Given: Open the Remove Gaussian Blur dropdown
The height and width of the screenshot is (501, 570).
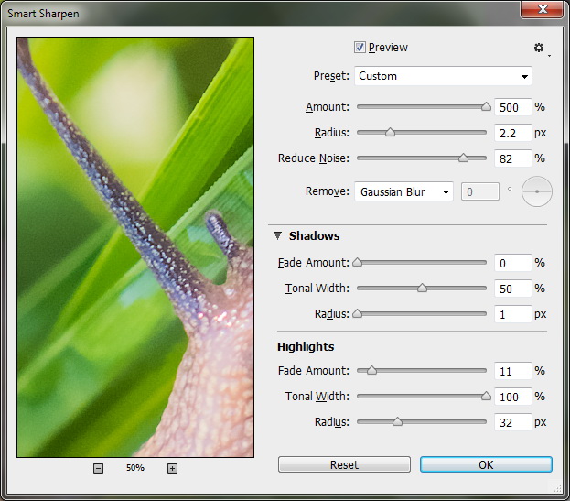Looking at the screenshot, I should click(403, 191).
